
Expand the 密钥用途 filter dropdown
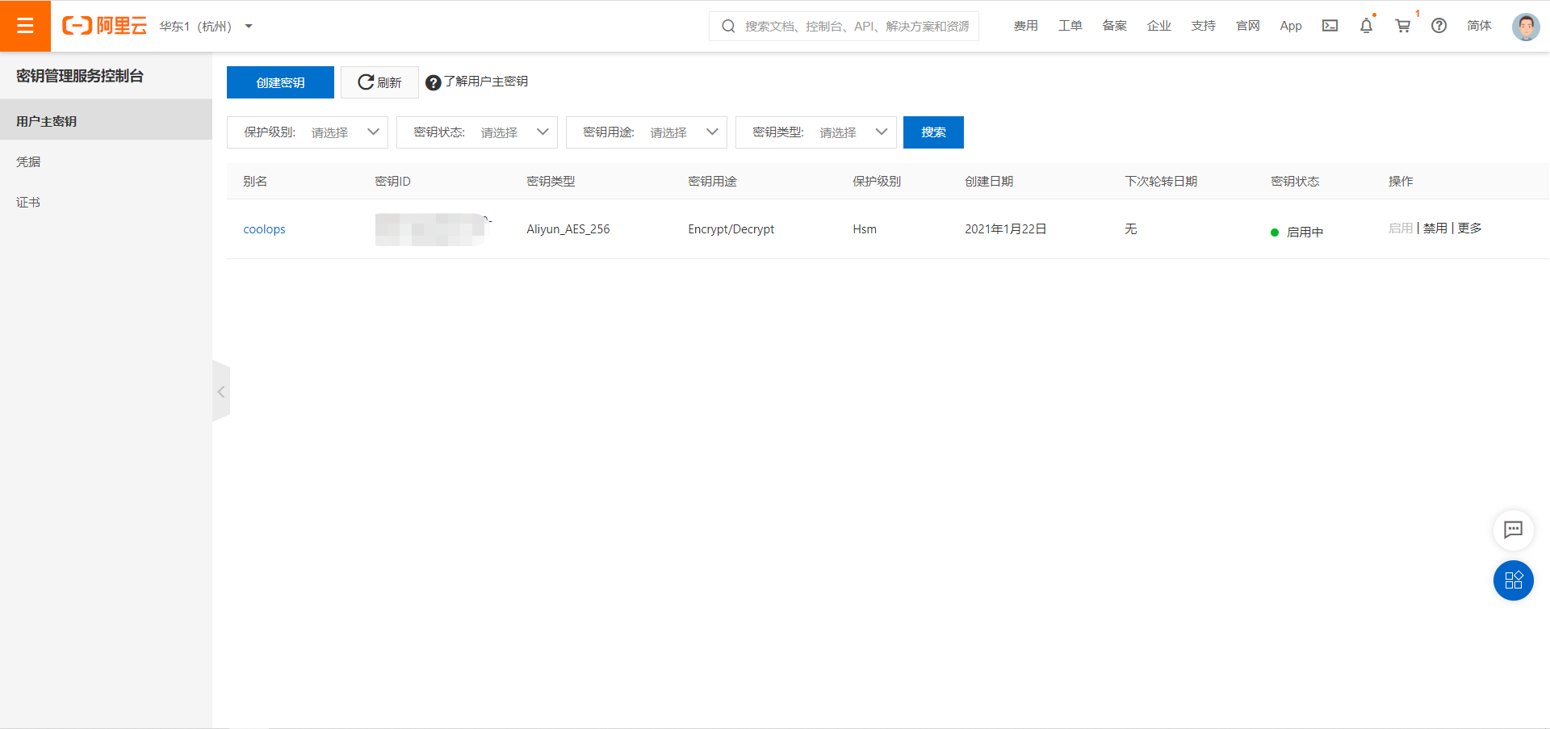pos(647,132)
